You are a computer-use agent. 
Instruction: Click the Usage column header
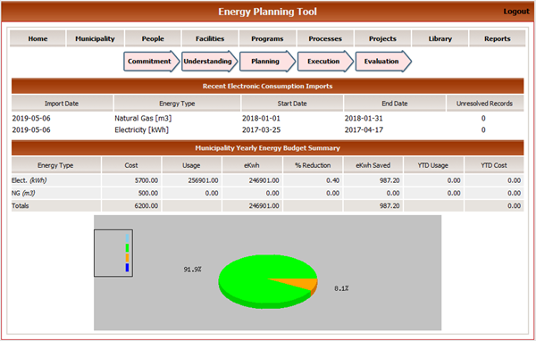[x=191, y=165]
